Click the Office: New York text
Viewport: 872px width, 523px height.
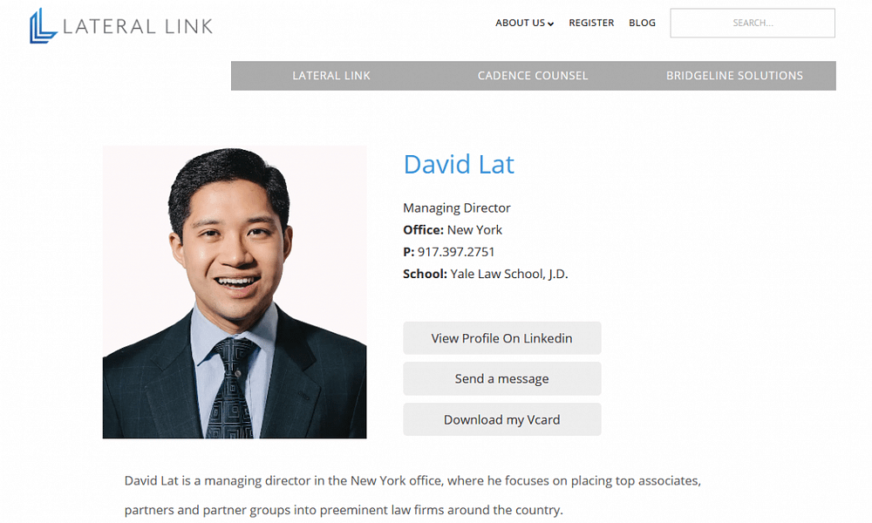coord(452,230)
